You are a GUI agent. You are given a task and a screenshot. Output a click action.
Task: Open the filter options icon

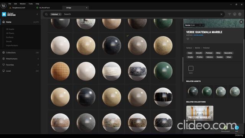click(229, 14)
